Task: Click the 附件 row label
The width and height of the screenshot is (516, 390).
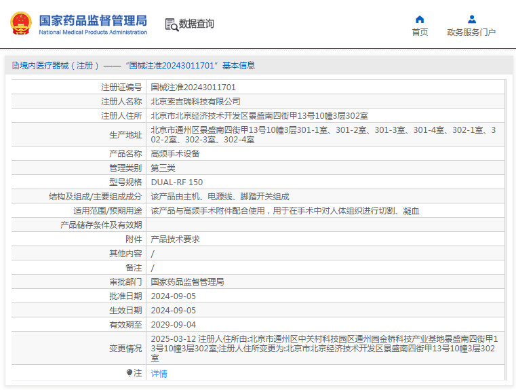Action: coord(134,239)
